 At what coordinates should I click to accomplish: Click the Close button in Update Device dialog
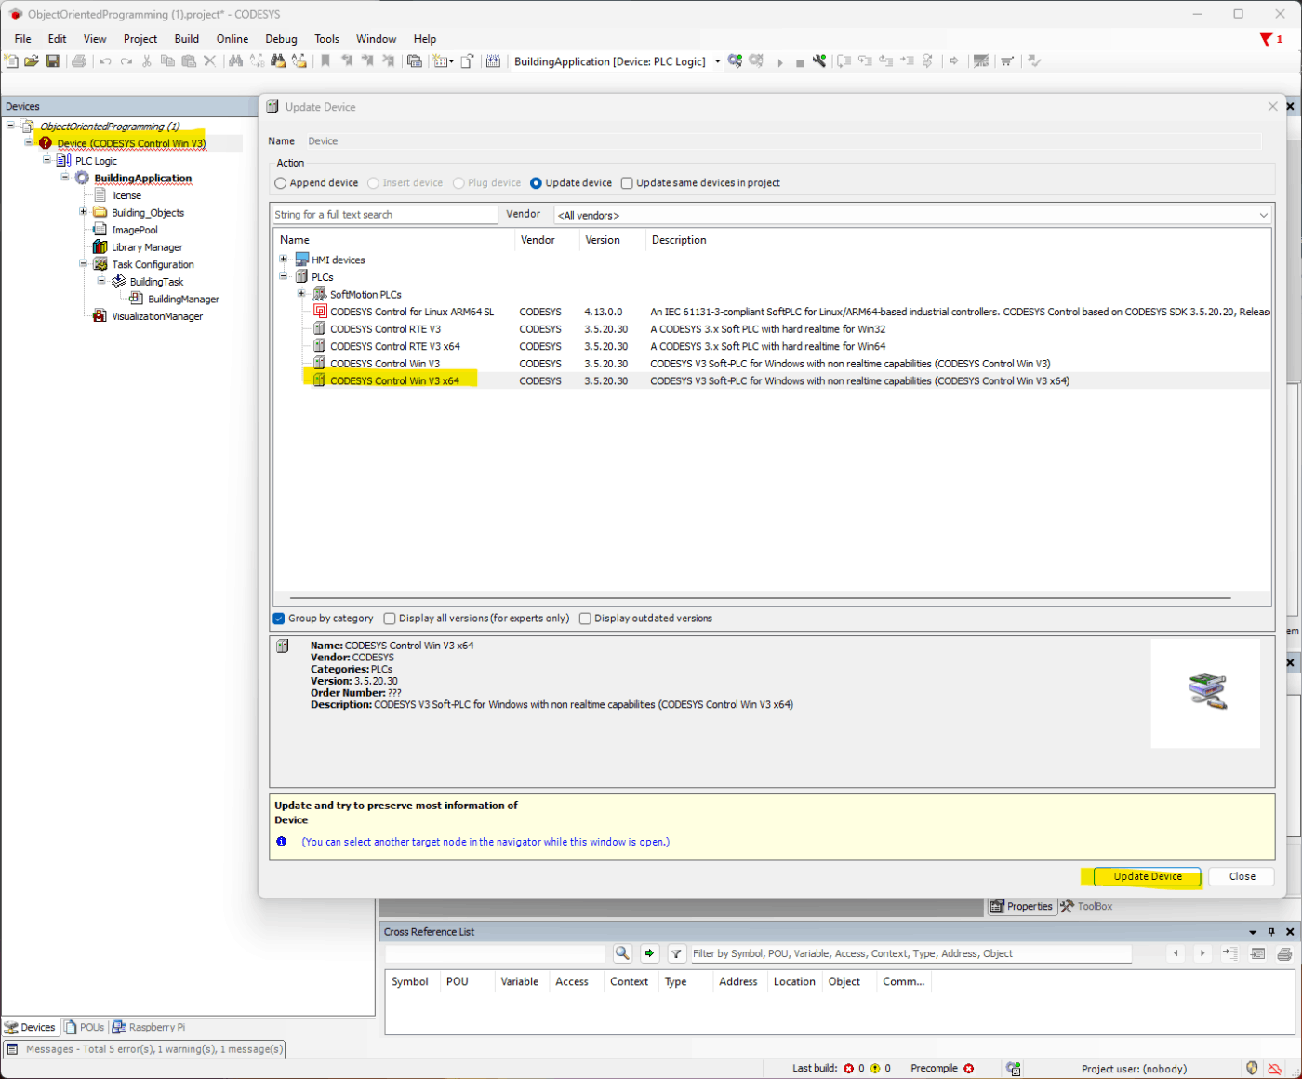tap(1242, 876)
